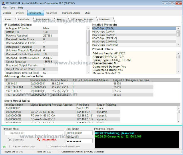Click the green padlock icon

[5, 146]
